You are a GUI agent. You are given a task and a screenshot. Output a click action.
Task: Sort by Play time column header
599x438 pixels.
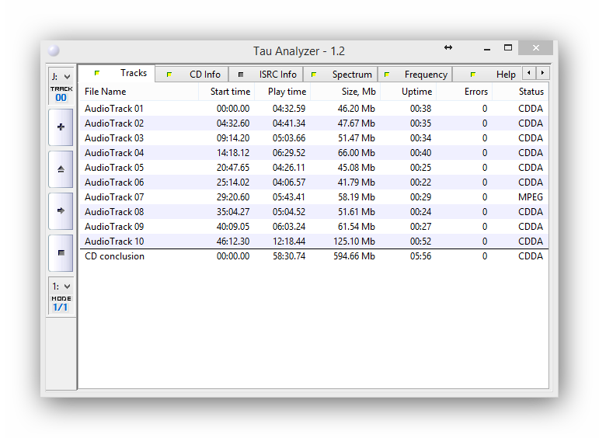[282, 92]
